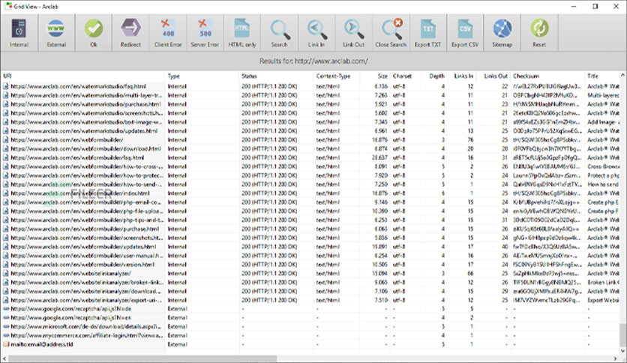Viewport: 627px width, 363px height.
Task: Click the results URL http://www.arclab.com/
Action: (x=331, y=61)
